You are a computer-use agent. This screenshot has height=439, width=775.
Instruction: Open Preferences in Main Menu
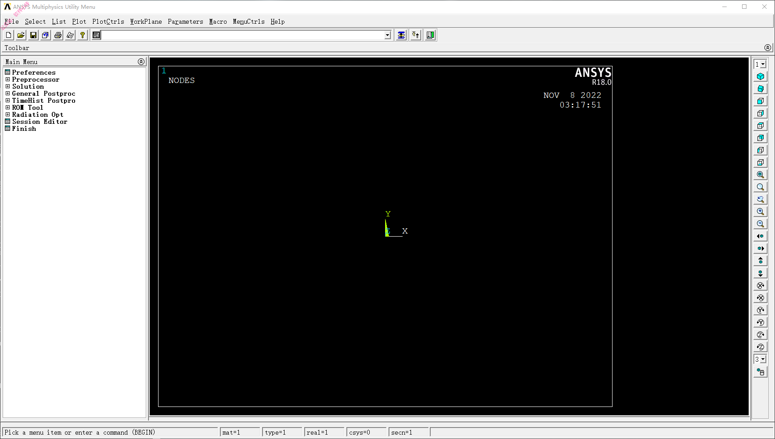point(34,72)
